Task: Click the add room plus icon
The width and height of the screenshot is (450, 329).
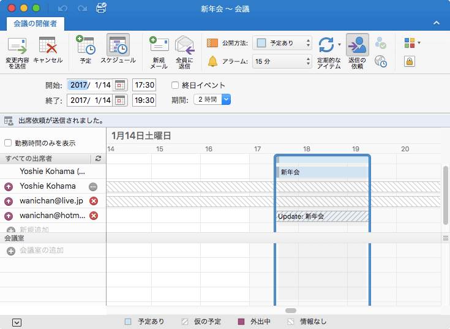Action: (x=11, y=251)
